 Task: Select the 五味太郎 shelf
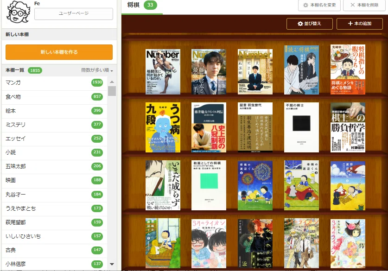click(54, 166)
